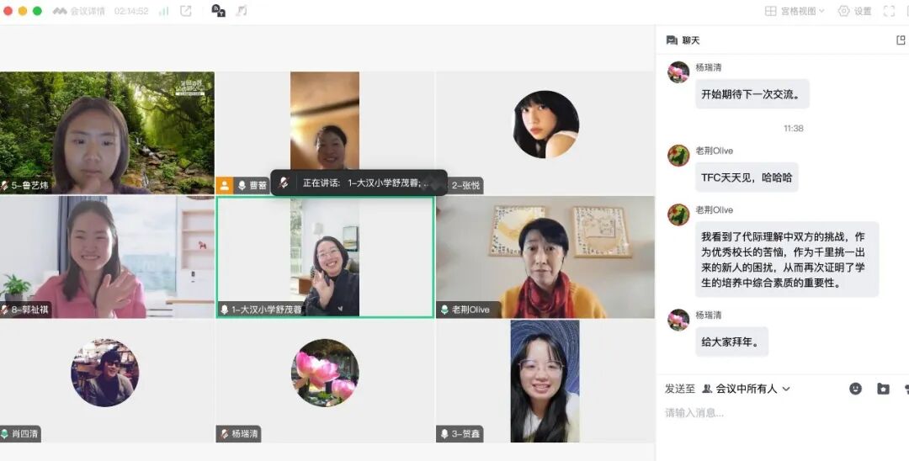This screenshot has height=461, width=909.
Task: Click muted mic icon beside 5-鲁艺炜
Action: click(5, 185)
